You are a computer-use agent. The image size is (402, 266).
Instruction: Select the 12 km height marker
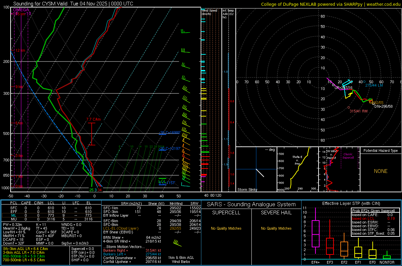pos(20,50)
